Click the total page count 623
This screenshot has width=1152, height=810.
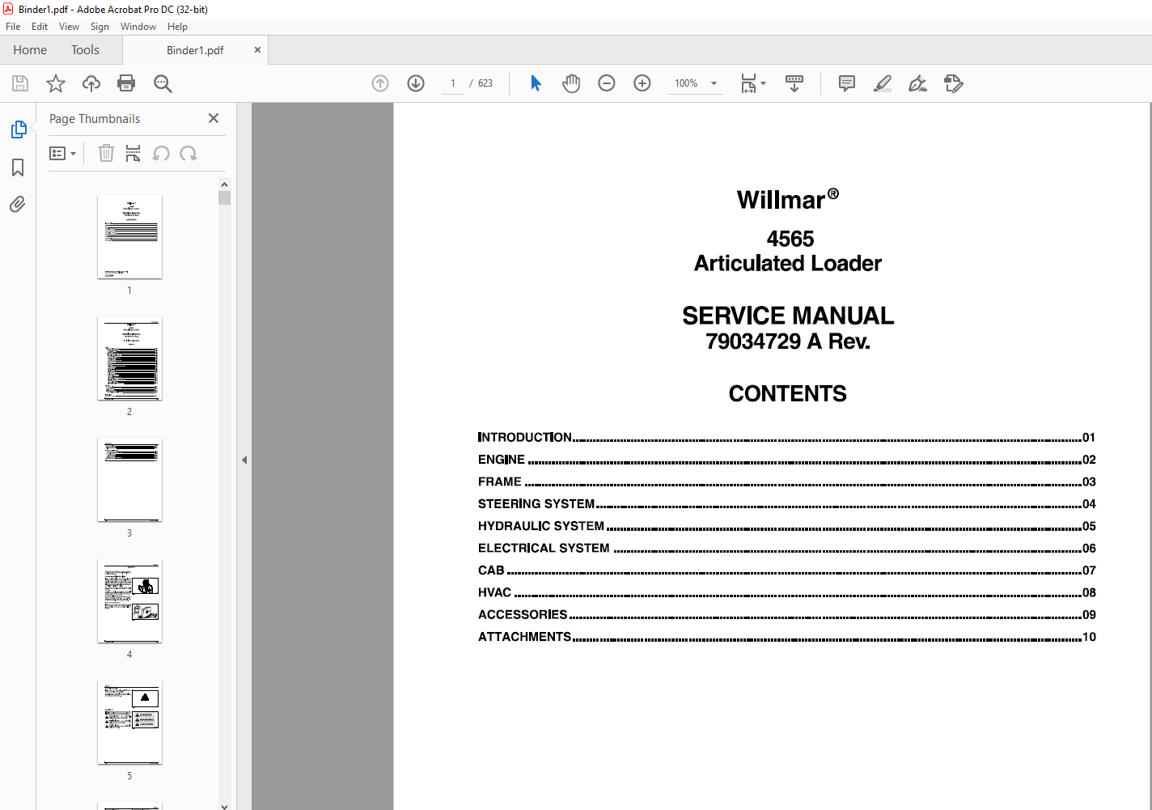click(485, 83)
